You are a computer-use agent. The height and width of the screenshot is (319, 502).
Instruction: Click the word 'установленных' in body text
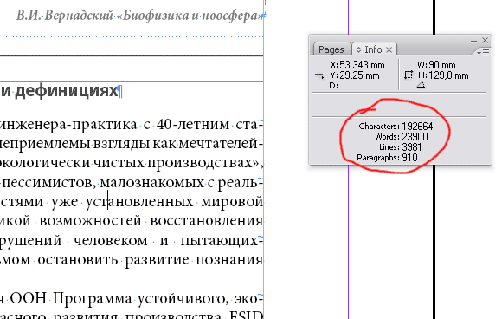pos(139,202)
